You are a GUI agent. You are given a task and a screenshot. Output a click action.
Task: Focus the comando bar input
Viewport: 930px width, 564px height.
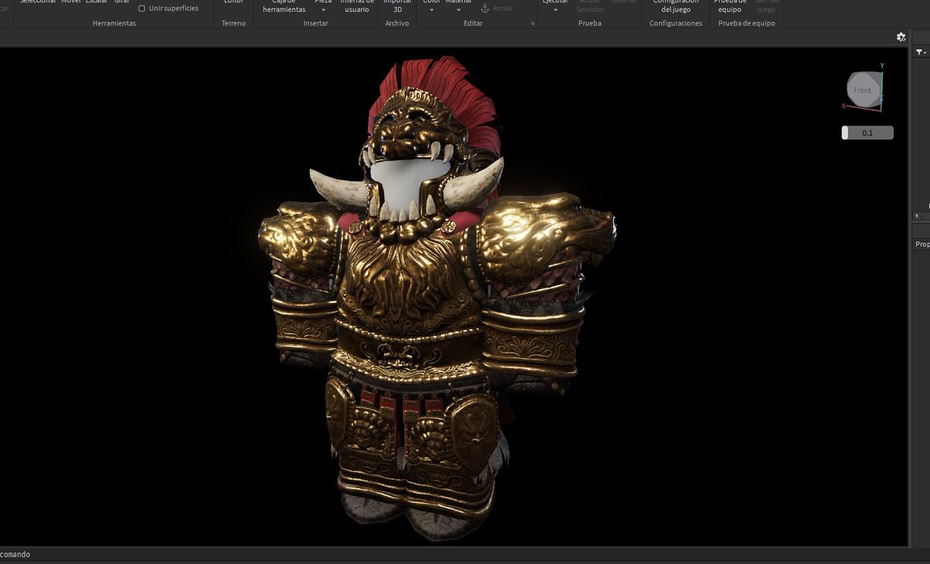(x=465, y=555)
